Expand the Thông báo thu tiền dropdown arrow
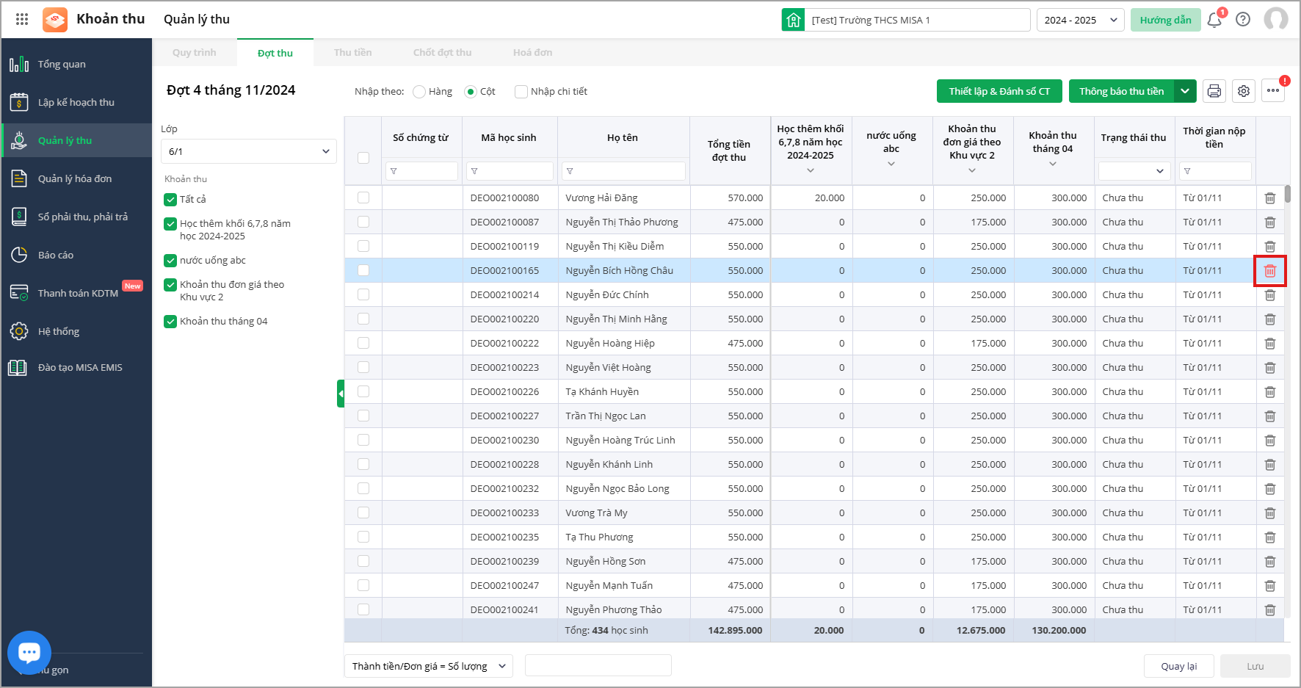1301x688 pixels. (x=1185, y=91)
